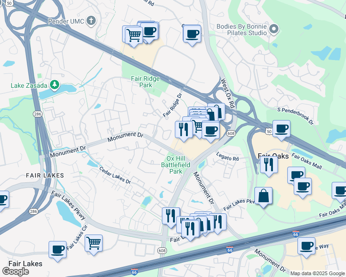346x277 pixels.
Task: Open the partly cut-off coffee marker at the left edge
Action: tap(4, 200)
